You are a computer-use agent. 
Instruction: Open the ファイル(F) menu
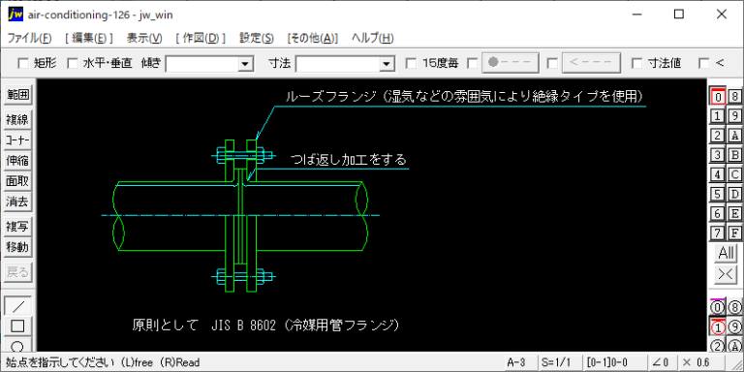point(29,39)
